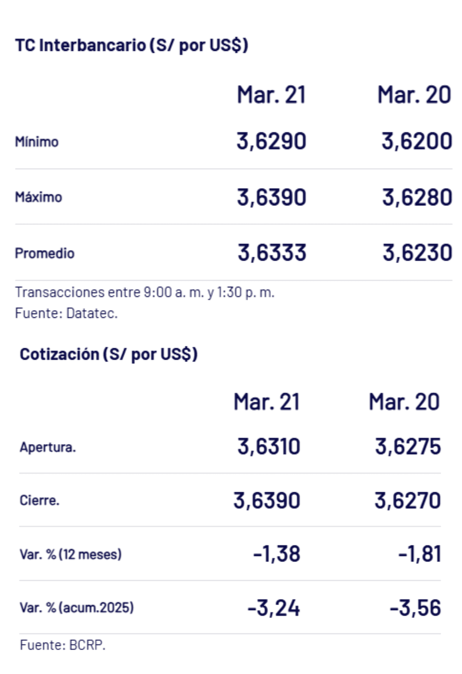Click the Promedio value 3,6230
462x674 pixels.
417,253
